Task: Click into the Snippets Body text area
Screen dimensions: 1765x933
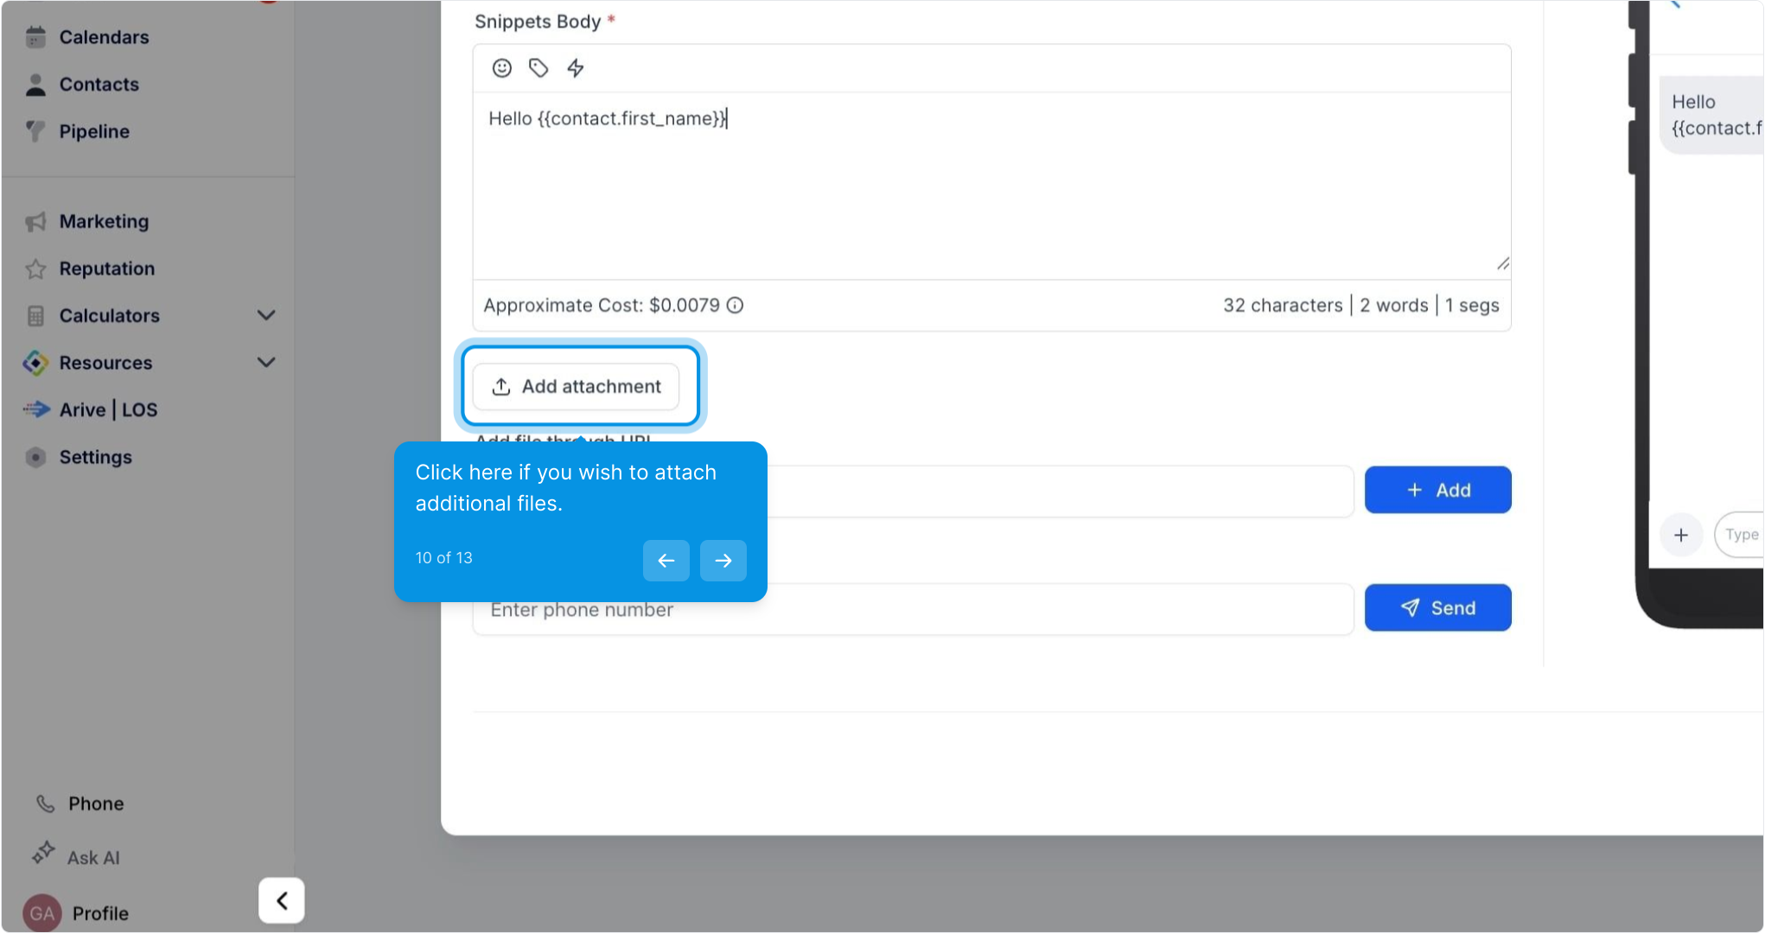Action: point(991,186)
